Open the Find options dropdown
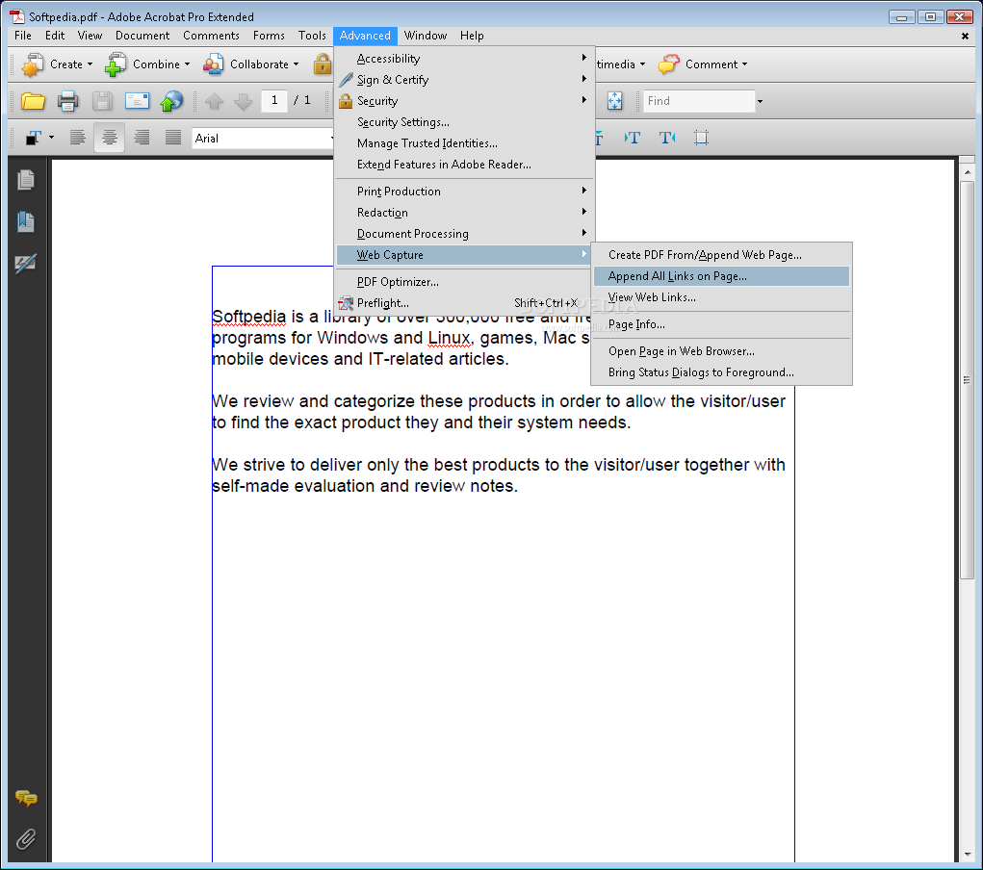Screen dimensions: 983x870 760,102
